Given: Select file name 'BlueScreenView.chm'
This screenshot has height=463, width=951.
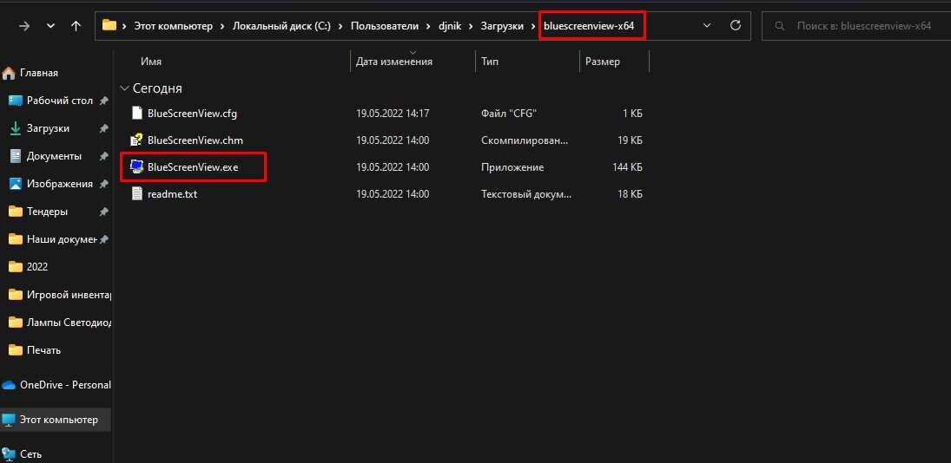Looking at the screenshot, I should 195,140.
